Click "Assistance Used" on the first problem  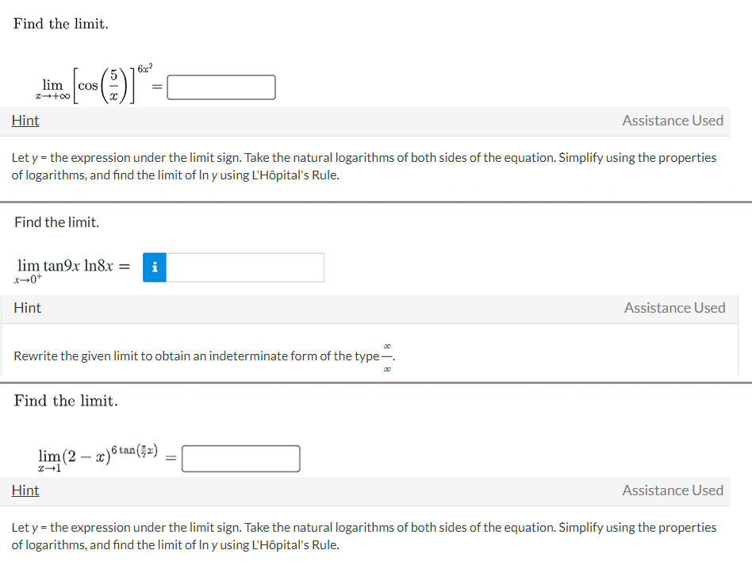tap(673, 121)
